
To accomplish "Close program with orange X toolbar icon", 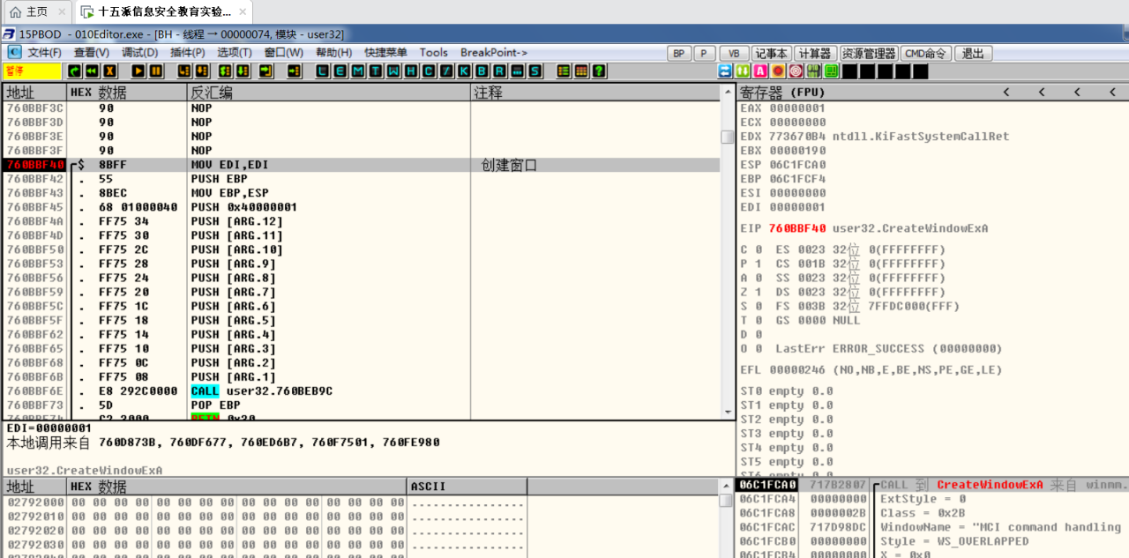I will [109, 71].
